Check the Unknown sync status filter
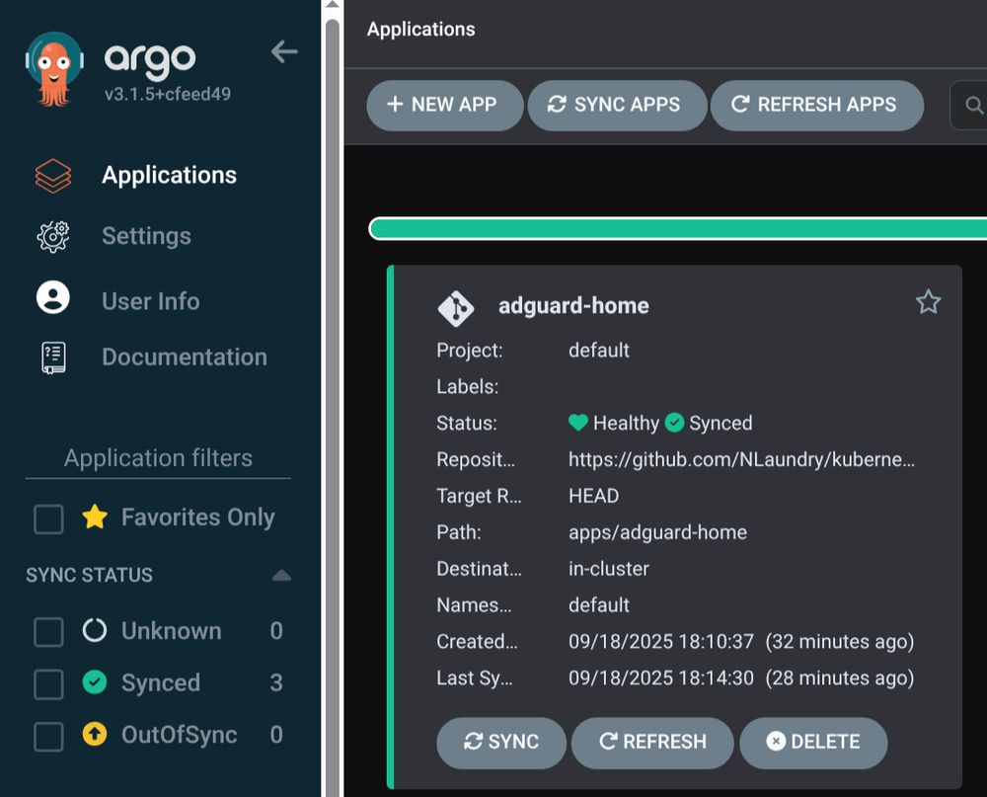Image resolution: width=987 pixels, height=797 pixels. pos(48,632)
